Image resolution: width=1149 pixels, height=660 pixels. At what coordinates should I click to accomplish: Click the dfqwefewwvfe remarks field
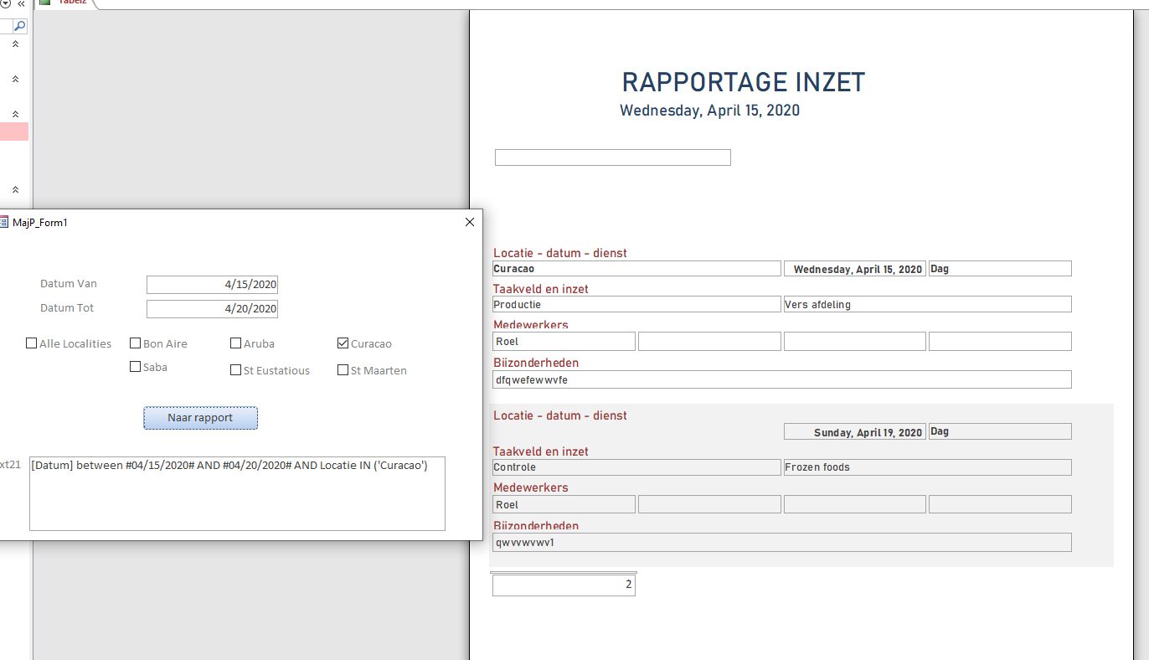(x=782, y=379)
